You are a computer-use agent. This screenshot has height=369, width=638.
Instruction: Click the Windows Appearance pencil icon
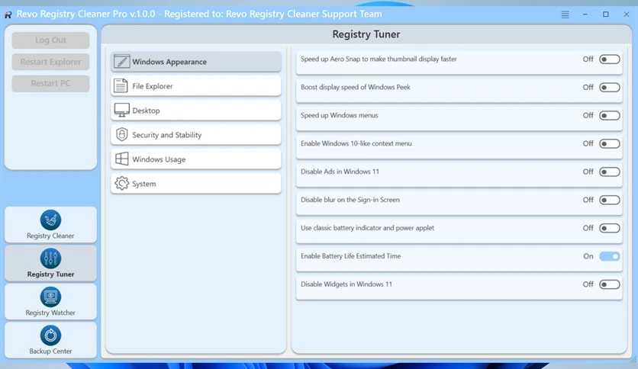121,61
